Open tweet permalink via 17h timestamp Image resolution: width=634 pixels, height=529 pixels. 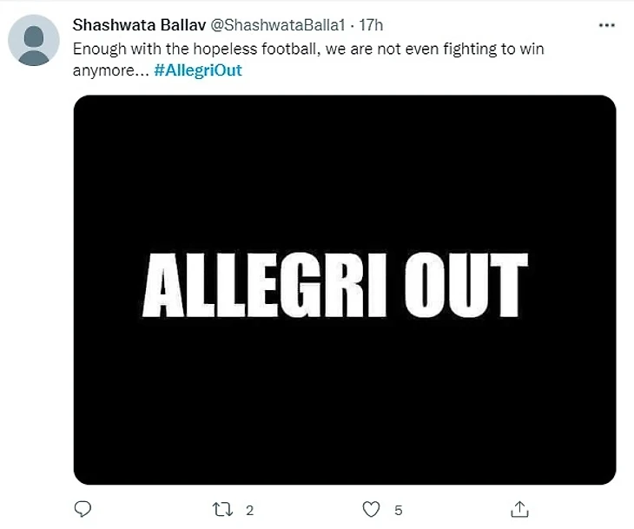pyautogui.click(x=371, y=26)
